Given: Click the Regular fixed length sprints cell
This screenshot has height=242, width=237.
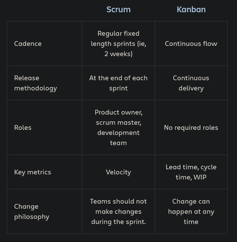Looking at the screenshot, I should point(118,44).
